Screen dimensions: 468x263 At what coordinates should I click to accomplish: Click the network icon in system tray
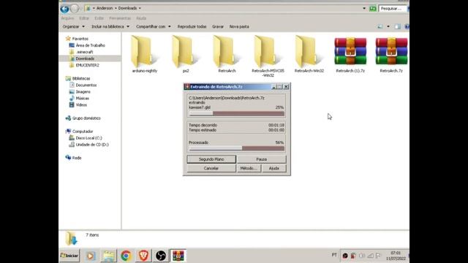370,256
